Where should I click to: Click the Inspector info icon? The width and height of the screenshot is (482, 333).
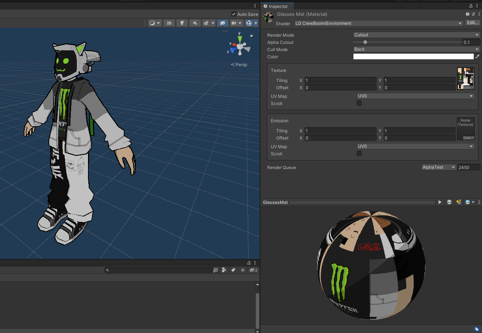point(265,6)
